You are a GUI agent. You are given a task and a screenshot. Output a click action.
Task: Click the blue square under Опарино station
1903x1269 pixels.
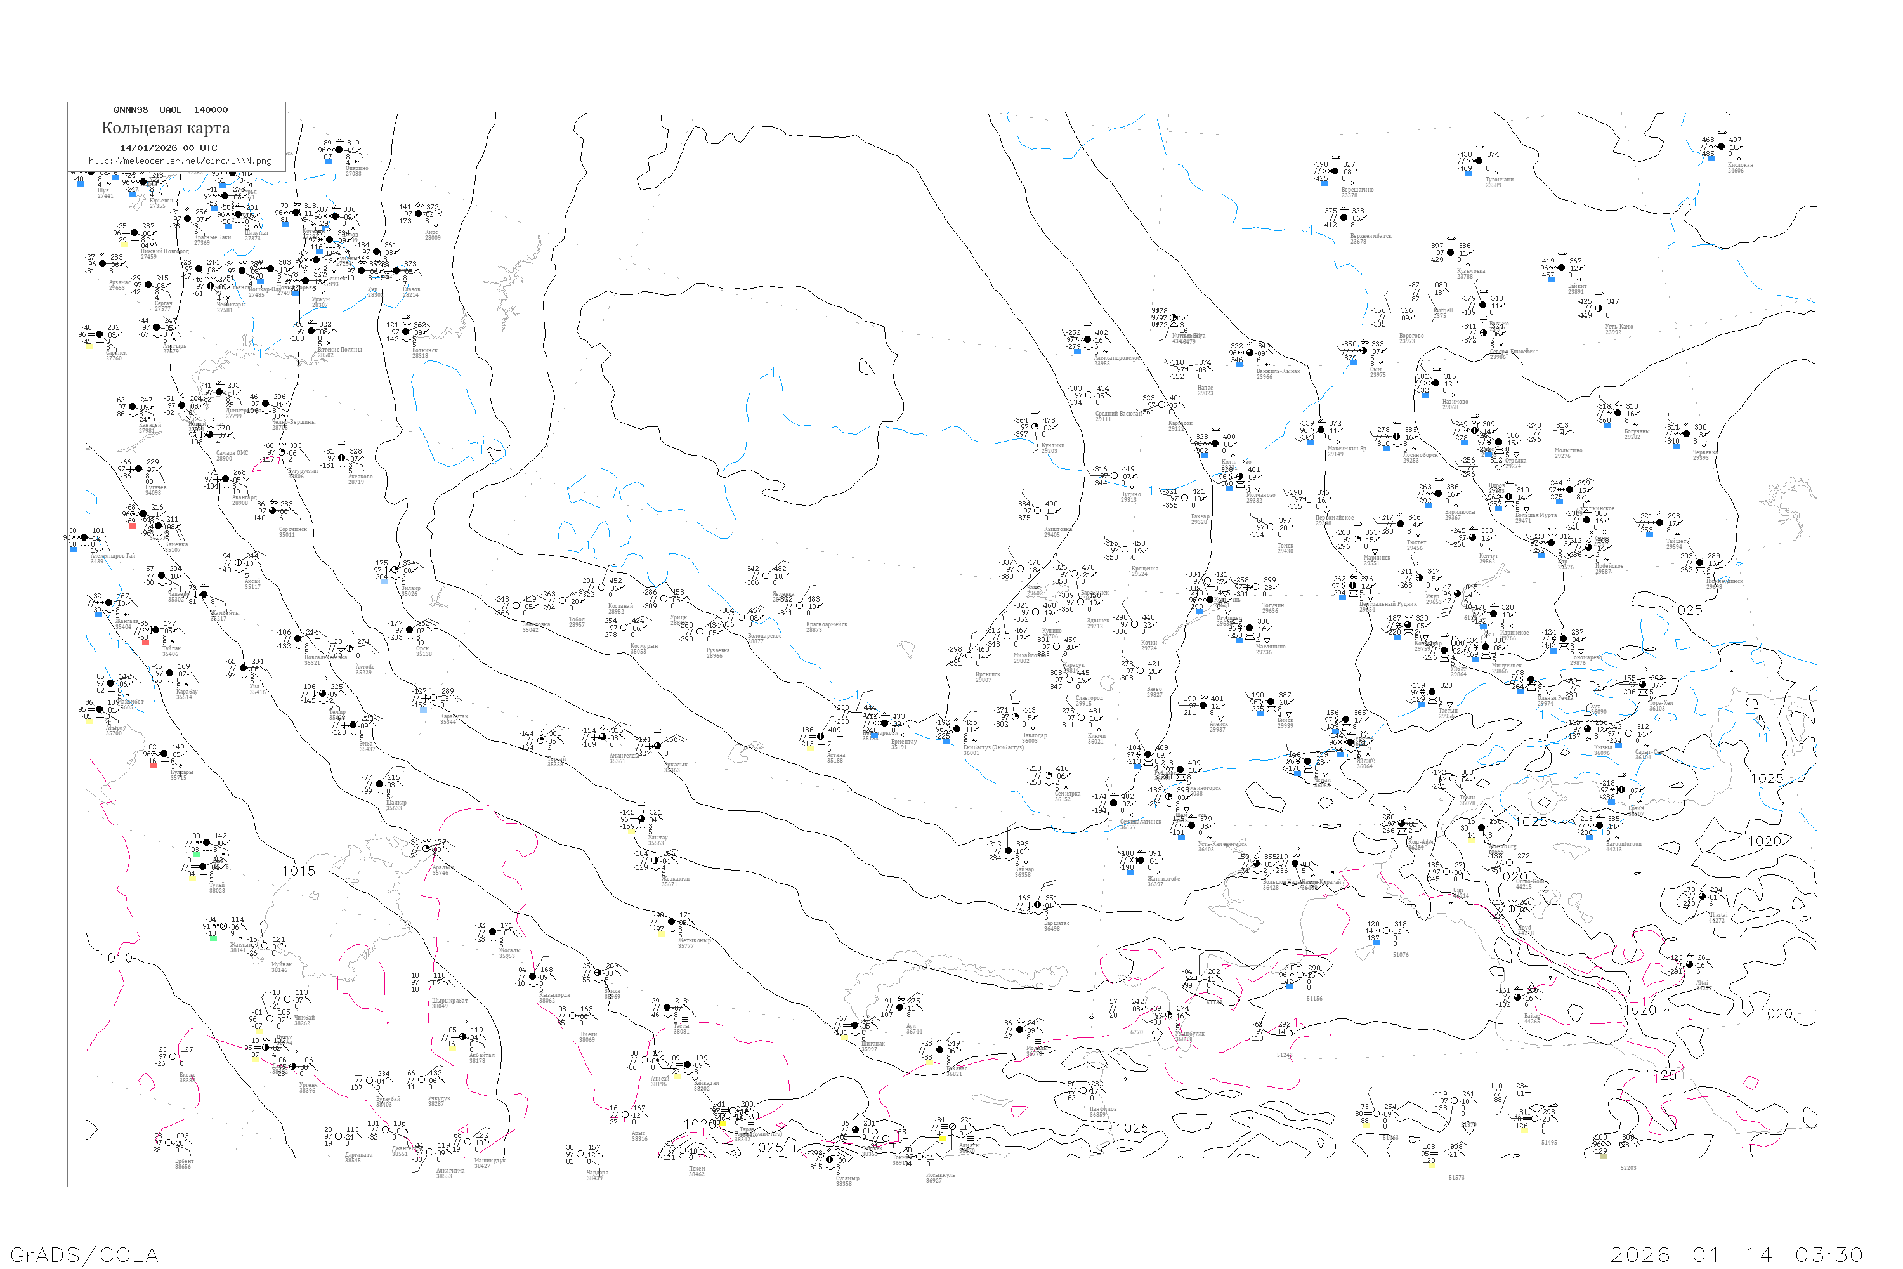click(x=329, y=161)
